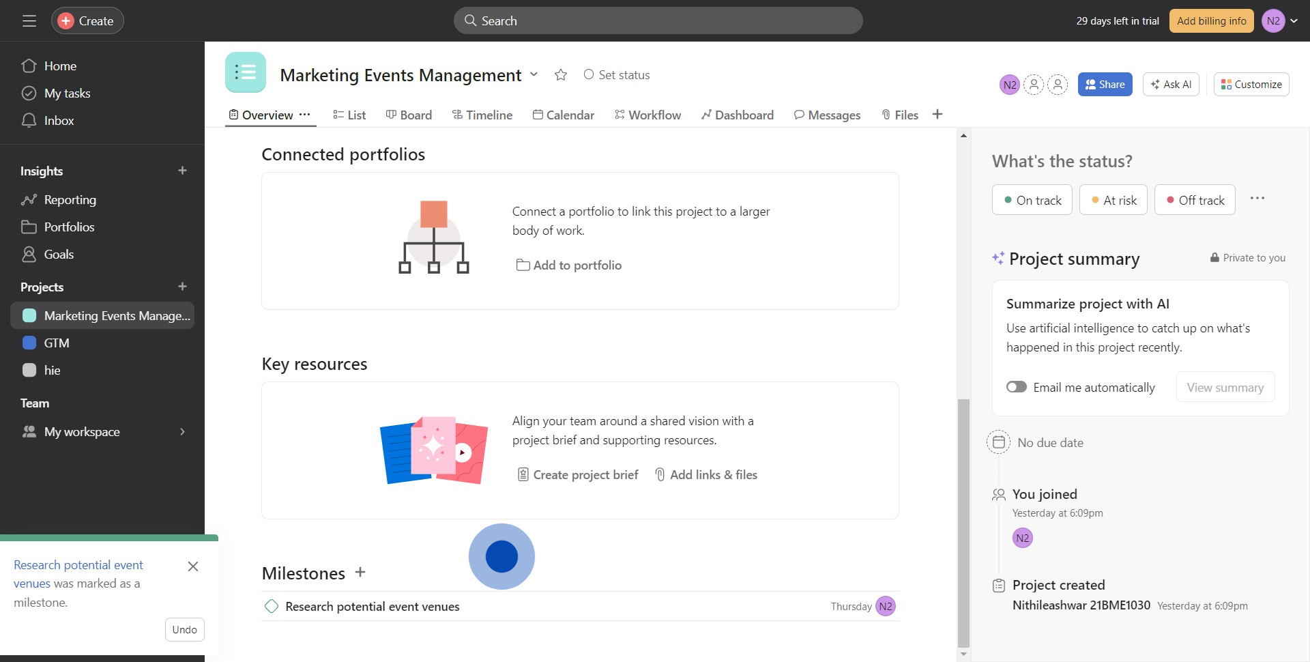Click the teal project list icon
This screenshot has height=662, width=1310.
tap(246, 72)
